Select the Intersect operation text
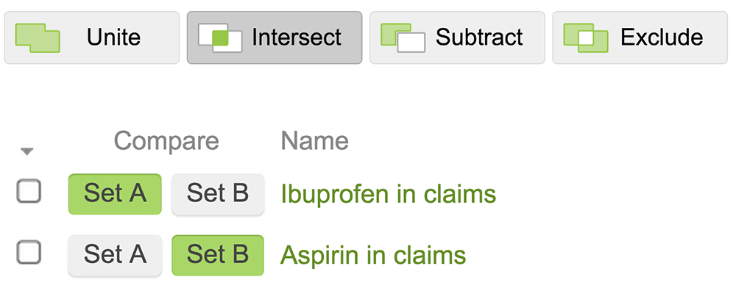 tap(297, 37)
